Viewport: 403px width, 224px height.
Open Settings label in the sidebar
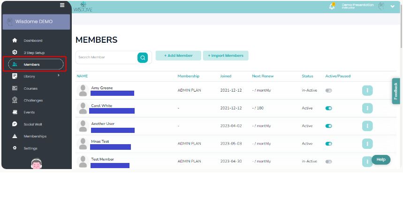click(30, 148)
